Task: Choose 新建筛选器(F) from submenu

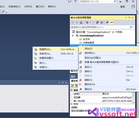Action: pyautogui.click(x=55, y=58)
